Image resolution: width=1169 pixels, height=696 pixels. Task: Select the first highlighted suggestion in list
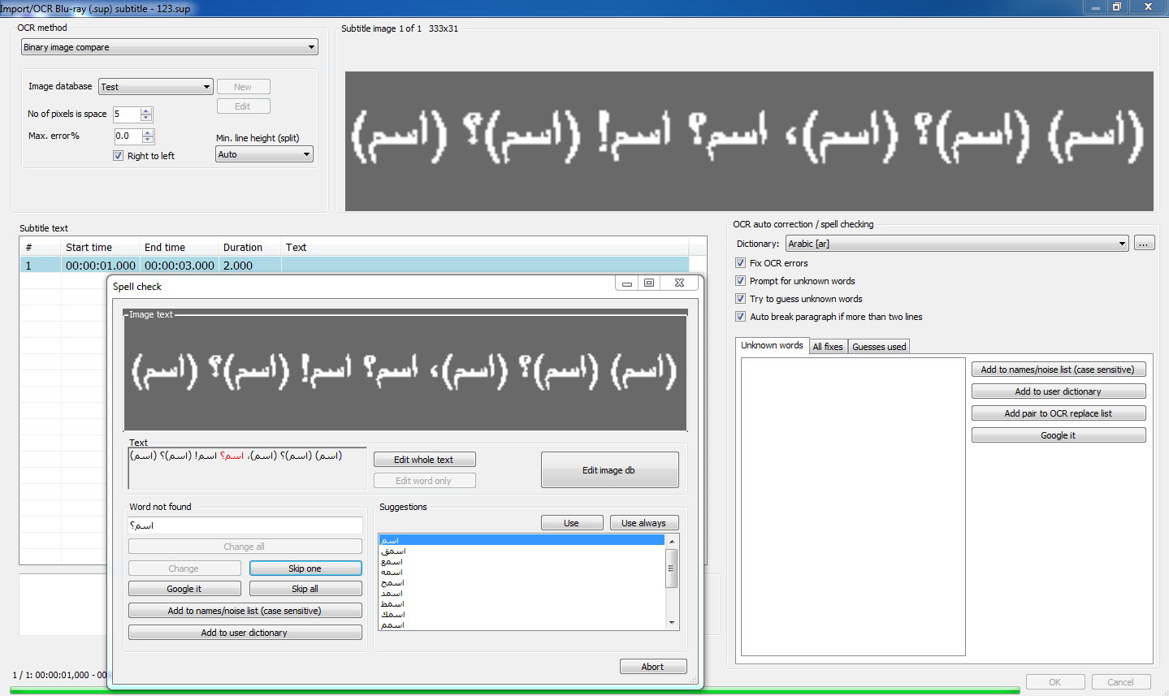[x=522, y=540]
